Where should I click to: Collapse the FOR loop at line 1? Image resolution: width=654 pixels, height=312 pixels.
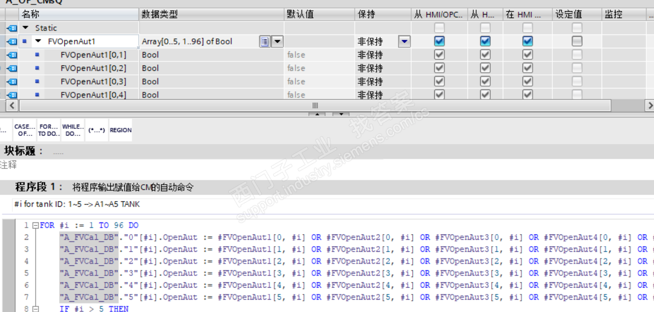pyautogui.click(x=36, y=226)
